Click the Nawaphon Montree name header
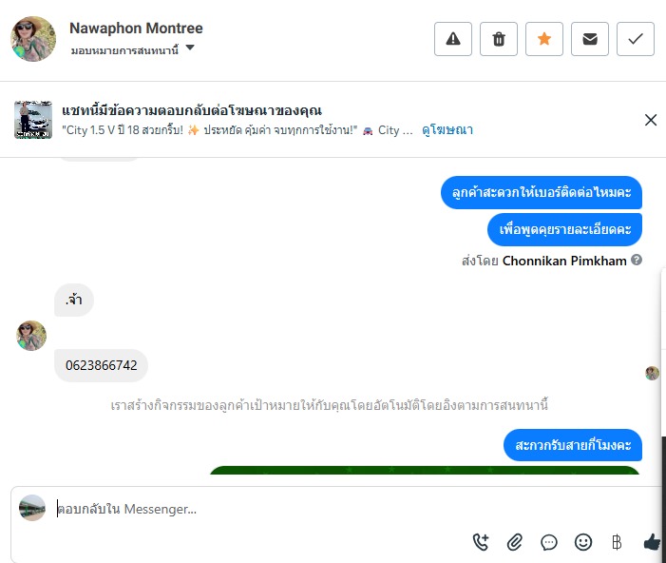 tap(136, 29)
